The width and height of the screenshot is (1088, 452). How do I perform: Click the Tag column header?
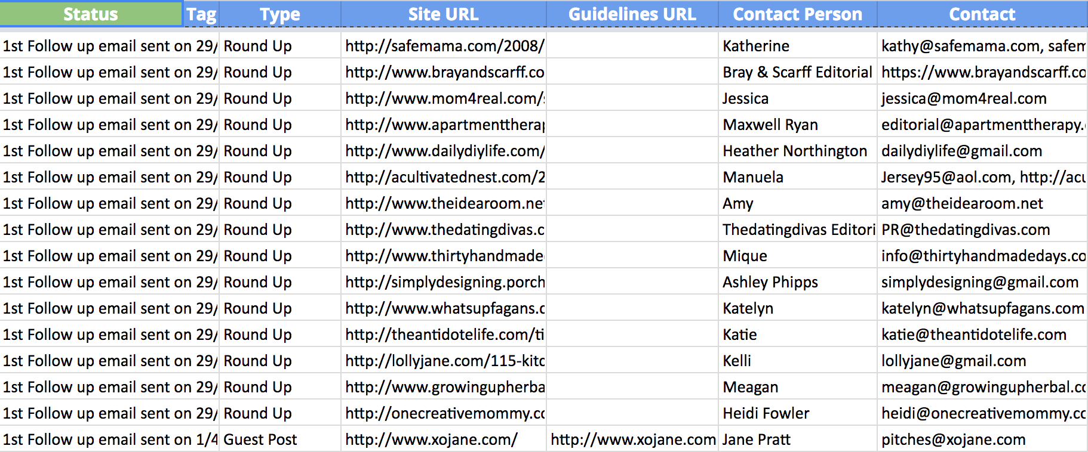pos(201,14)
